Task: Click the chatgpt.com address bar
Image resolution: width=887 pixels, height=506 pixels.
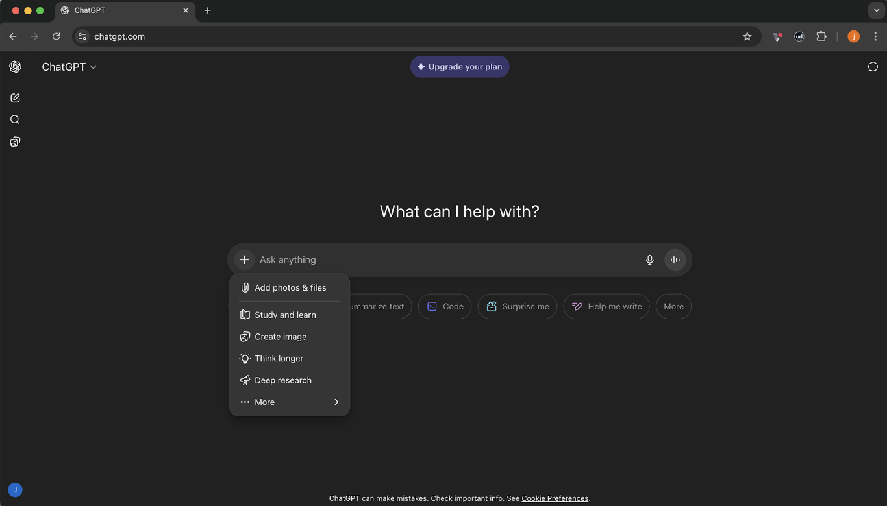Action: point(416,36)
